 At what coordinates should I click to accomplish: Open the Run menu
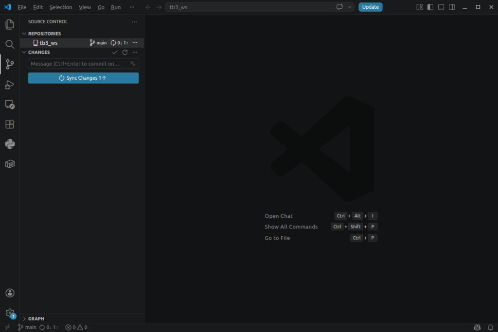(116, 7)
